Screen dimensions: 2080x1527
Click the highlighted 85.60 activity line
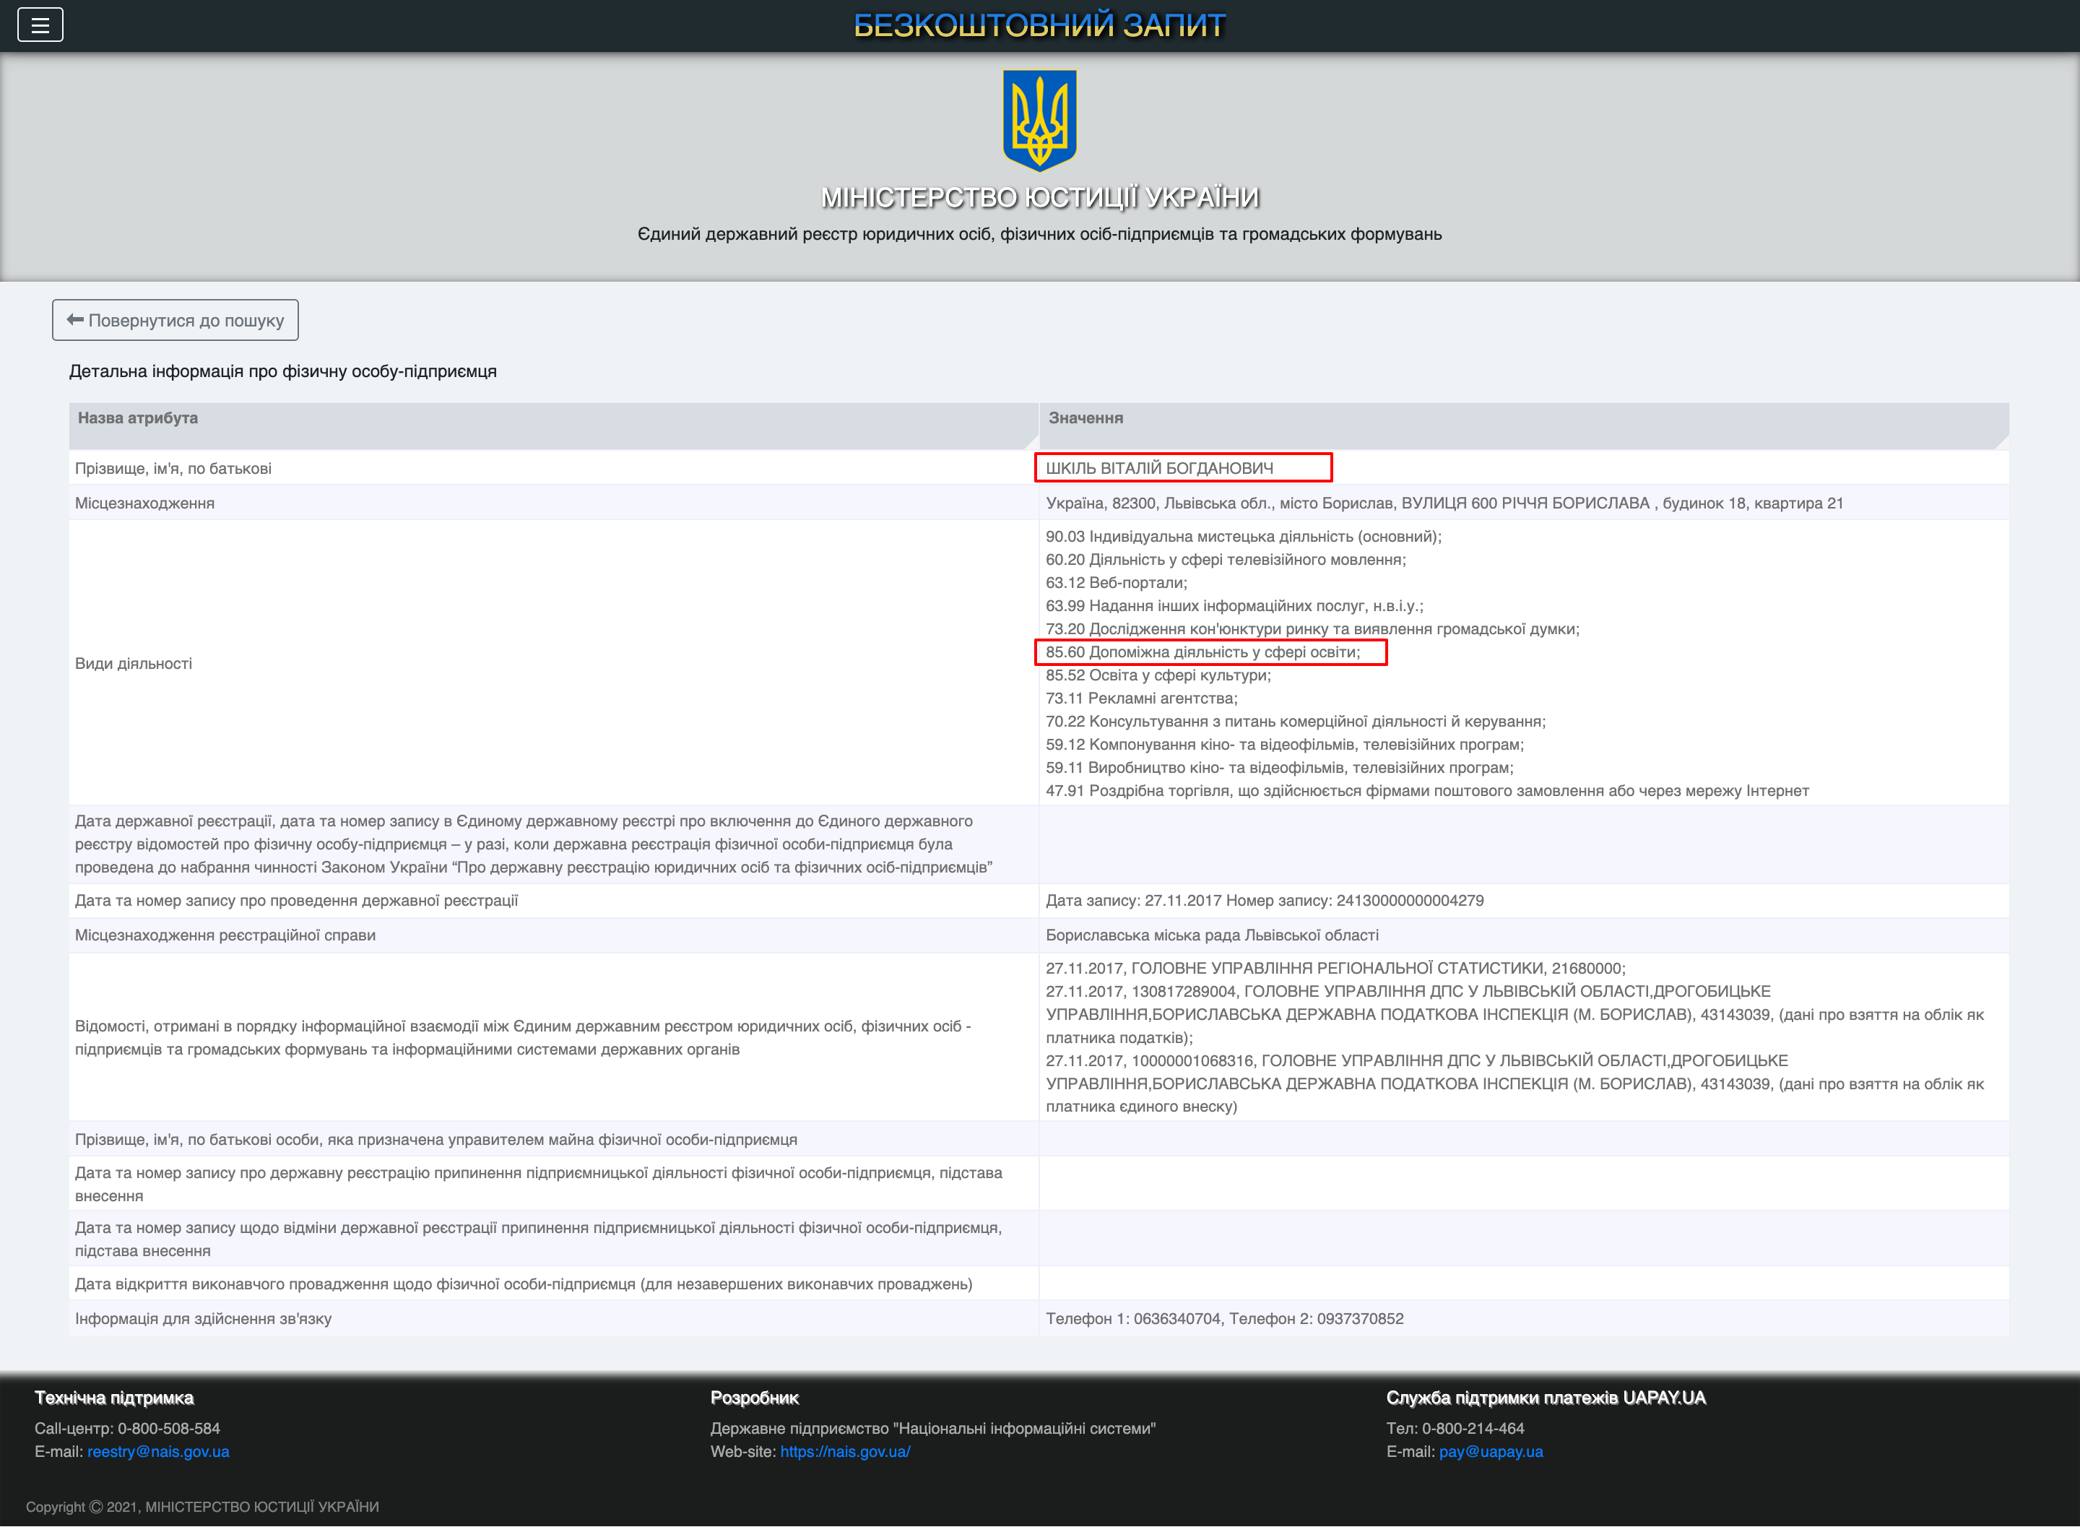tap(1202, 652)
